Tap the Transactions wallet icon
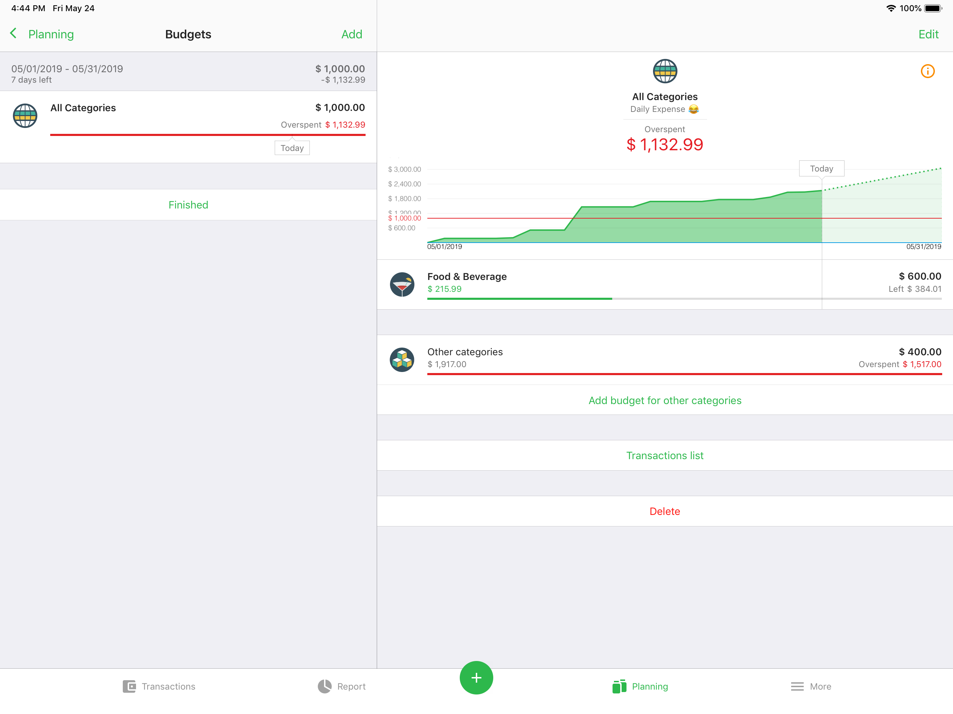The image size is (953, 714). pyautogui.click(x=129, y=686)
